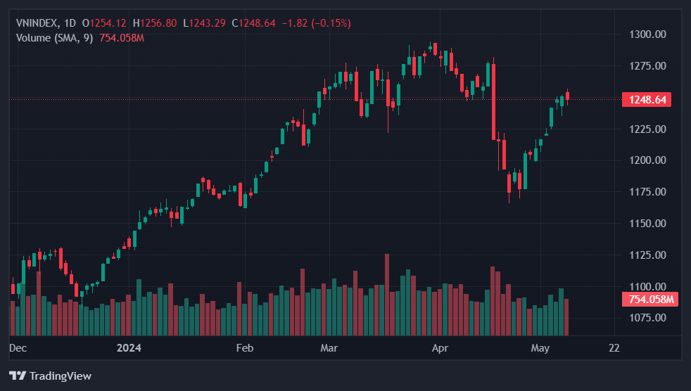This screenshot has height=391, width=691.
Task: Click the TradingView logo icon
Action: [18, 376]
